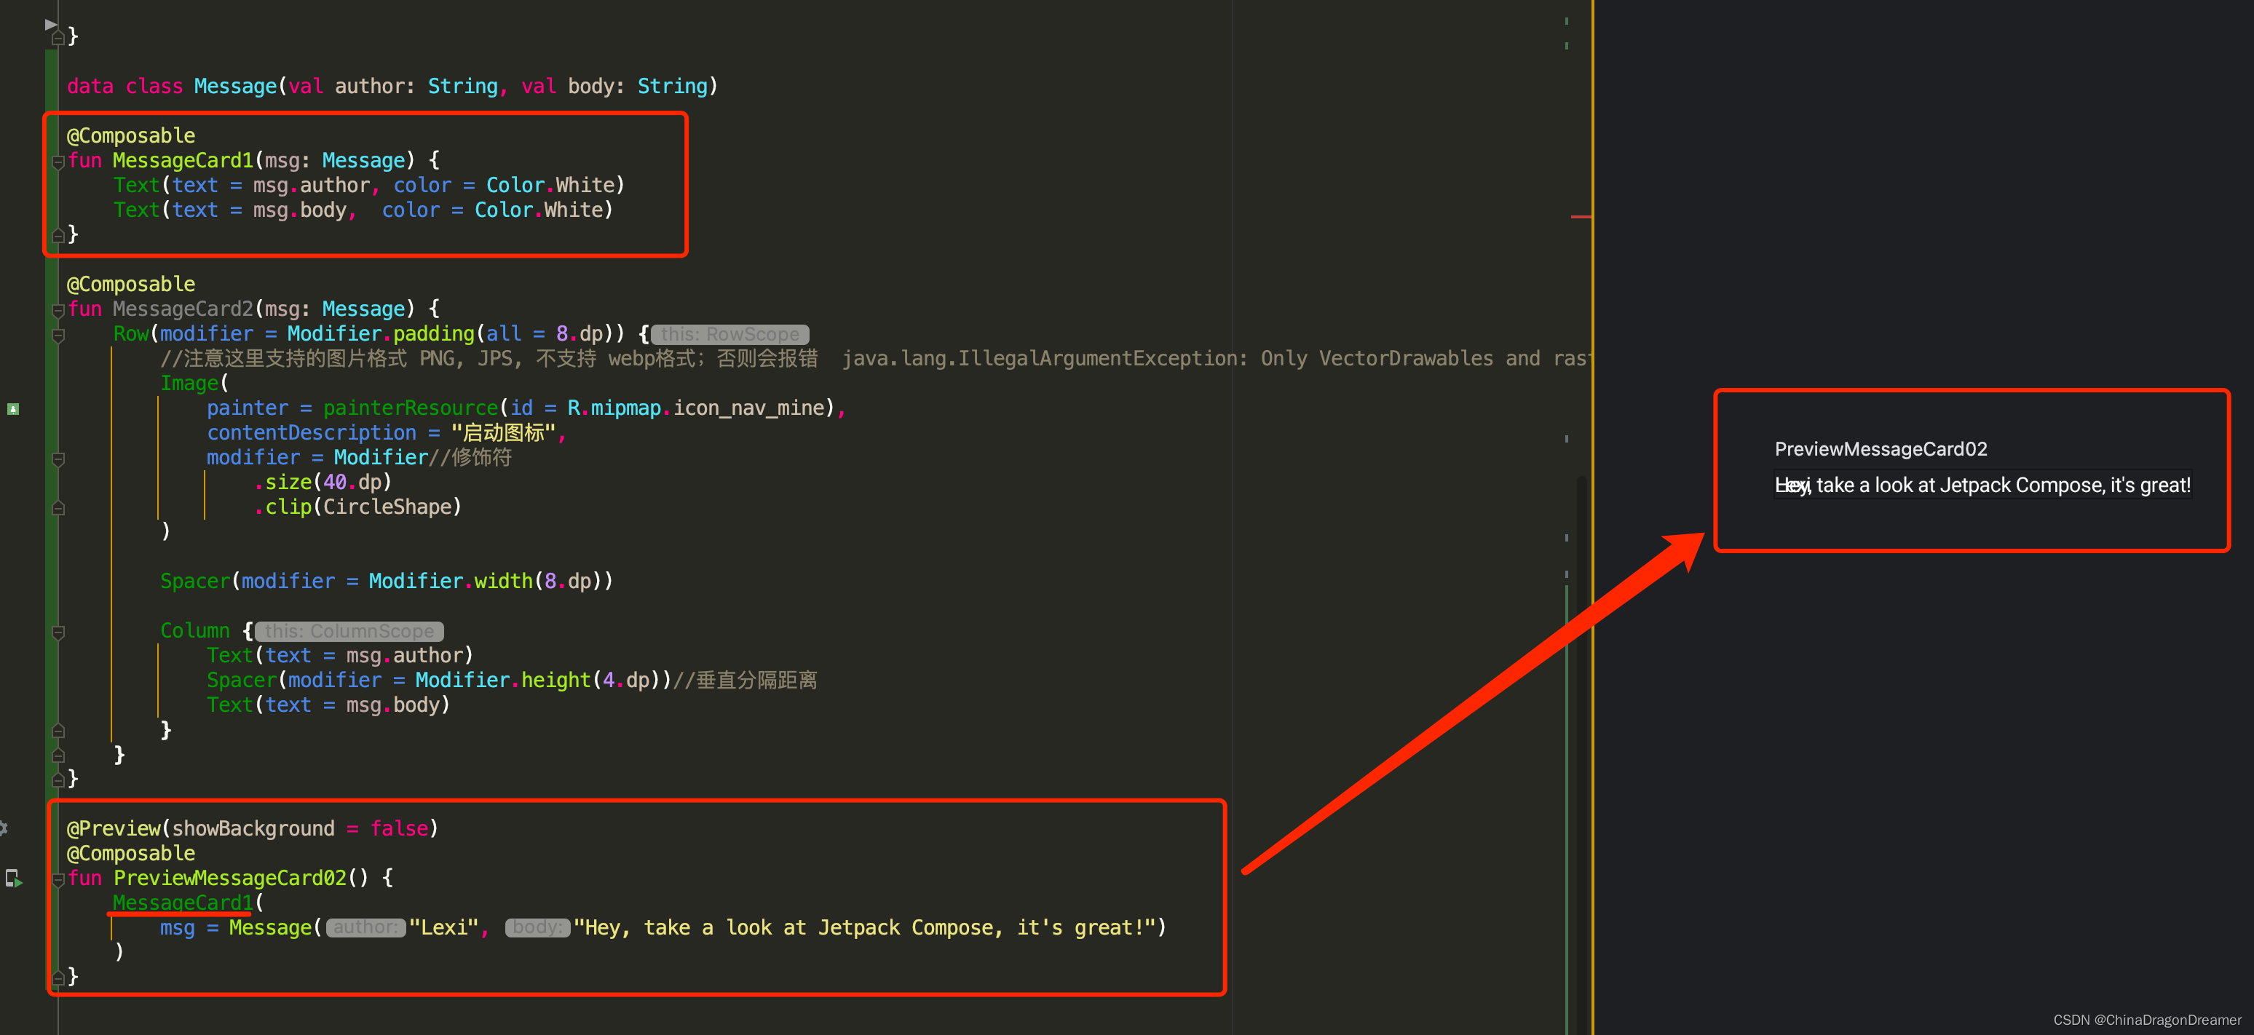The width and height of the screenshot is (2254, 1035).
Task: Click the 'author:' parameter hint
Action: click(x=365, y=927)
